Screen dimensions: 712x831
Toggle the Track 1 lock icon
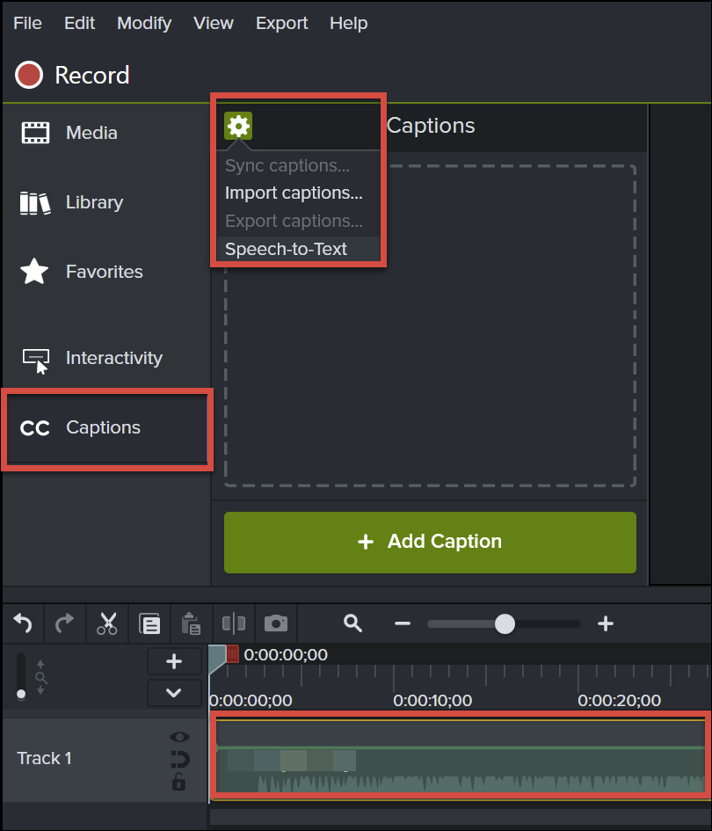tap(178, 782)
